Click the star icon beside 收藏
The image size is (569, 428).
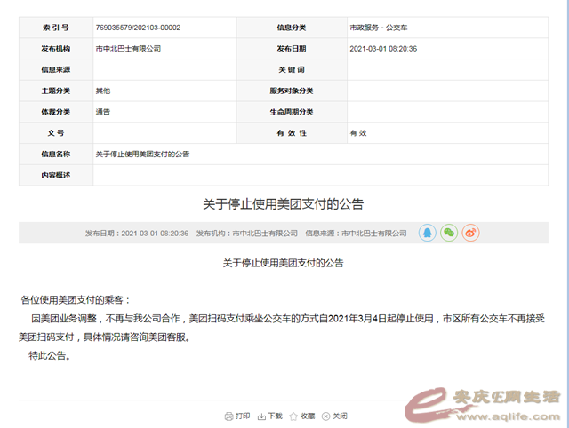[x=293, y=416]
